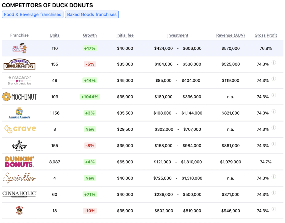The image size is (285, 223).
Task: Select the le macaron french pastries logo
Action: (x=19, y=80)
